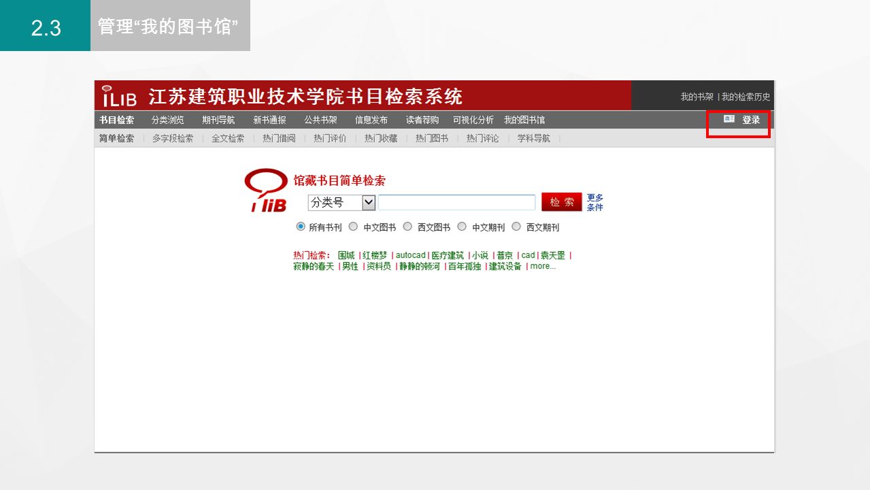Click the hot search term 静静的顿河

420,267
